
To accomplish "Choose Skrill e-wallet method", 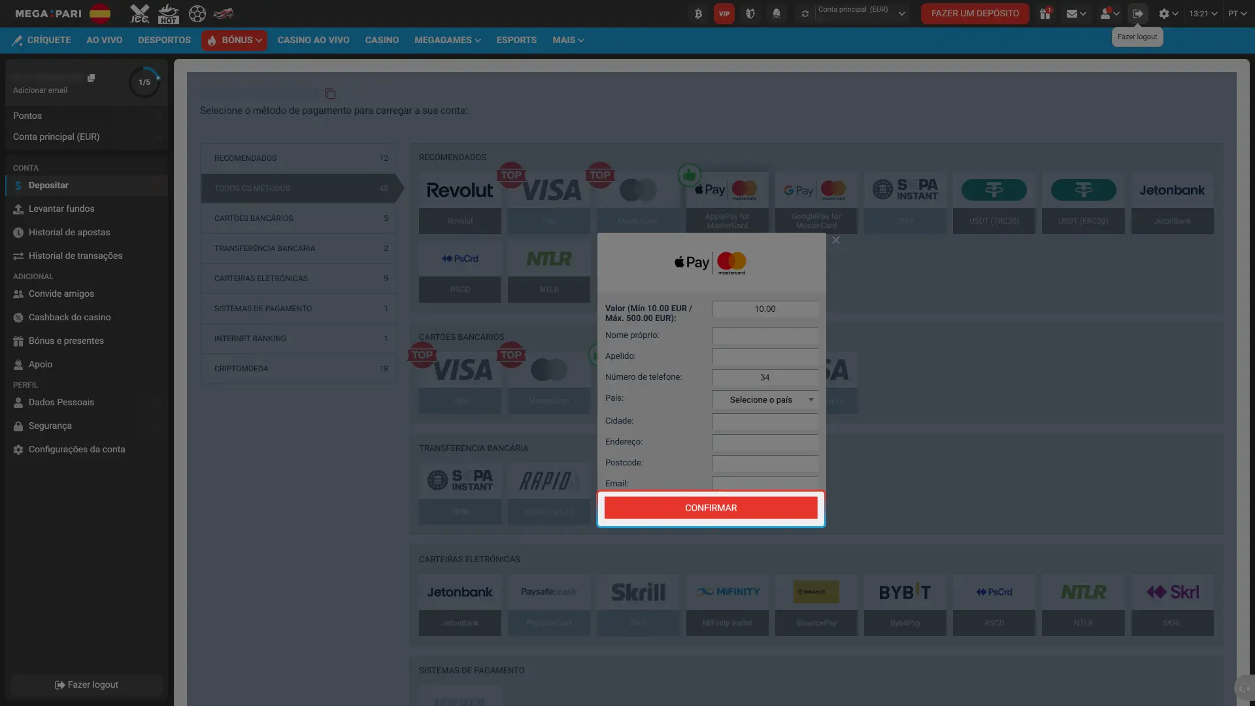I will coord(638,605).
